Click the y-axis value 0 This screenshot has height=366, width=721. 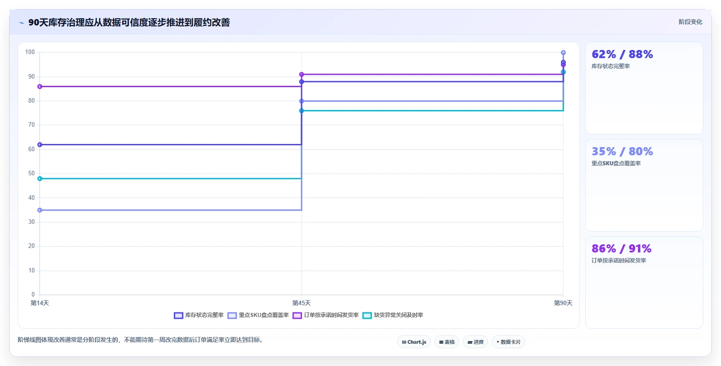click(x=33, y=295)
